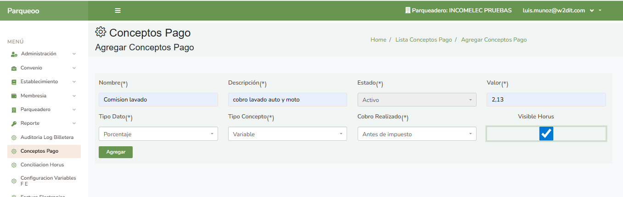Click the Administración user-gear icon
The width and height of the screenshot is (623, 197).
(14, 54)
